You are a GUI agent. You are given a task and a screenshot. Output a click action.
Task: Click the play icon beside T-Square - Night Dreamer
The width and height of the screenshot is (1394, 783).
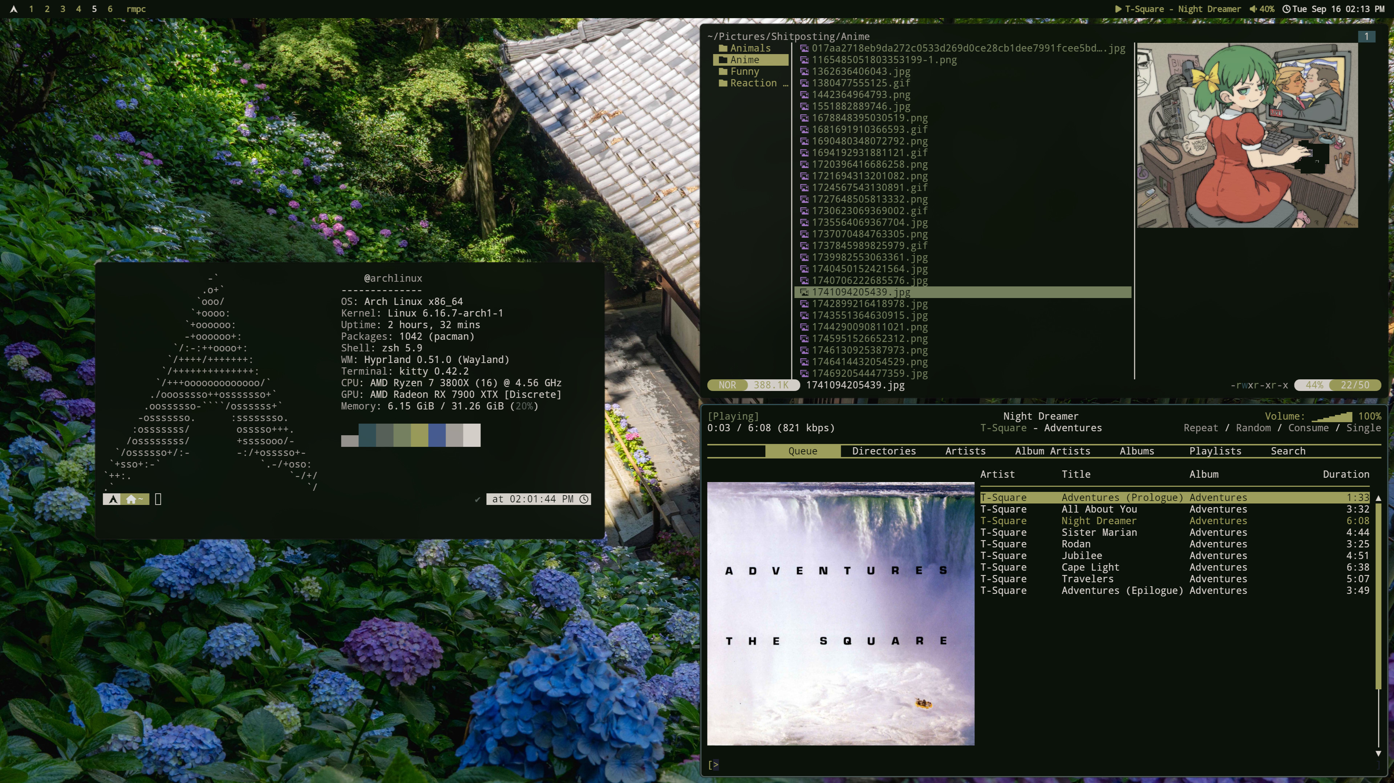[x=1118, y=9]
